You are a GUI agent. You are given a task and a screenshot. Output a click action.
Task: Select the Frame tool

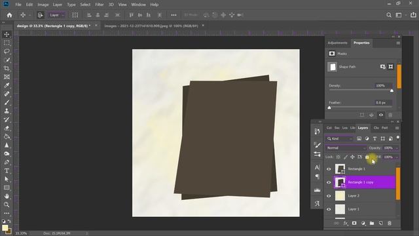[x=7, y=77]
